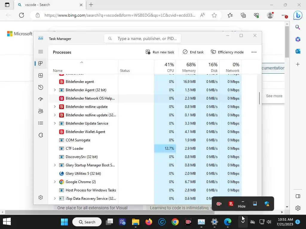Click See more link on Bing page
This screenshot has height=229, width=306.
click(274, 96)
